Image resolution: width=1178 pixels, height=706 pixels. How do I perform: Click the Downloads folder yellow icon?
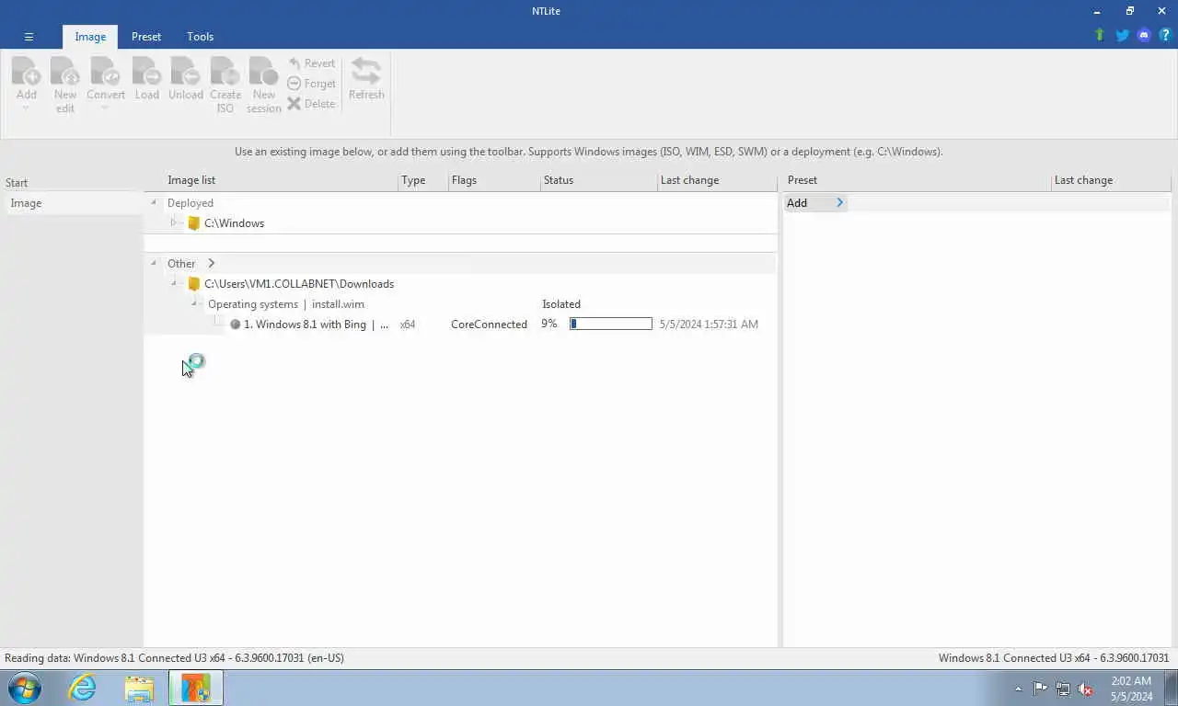point(193,284)
